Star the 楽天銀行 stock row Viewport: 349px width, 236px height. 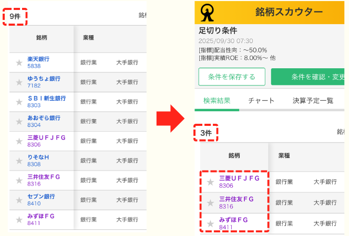click(19, 63)
